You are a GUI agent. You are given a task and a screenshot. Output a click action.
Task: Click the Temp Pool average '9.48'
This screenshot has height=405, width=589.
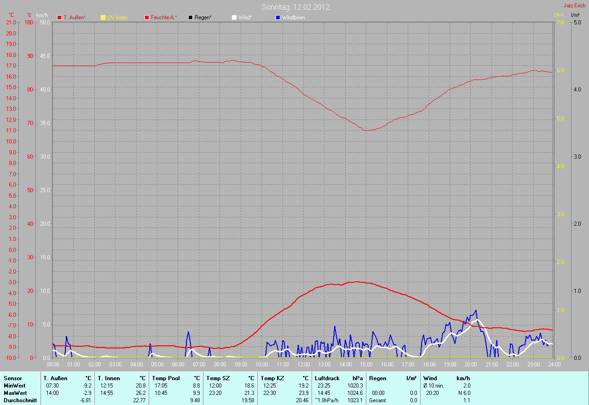(195, 400)
